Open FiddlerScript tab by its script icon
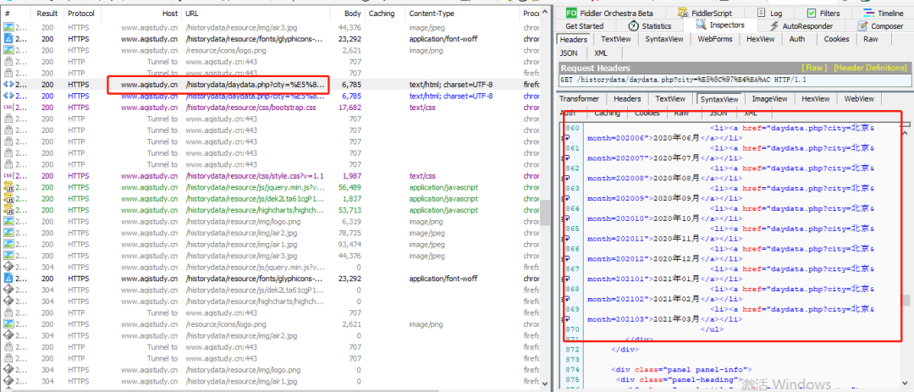The width and height of the screenshot is (914, 392). (x=683, y=13)
